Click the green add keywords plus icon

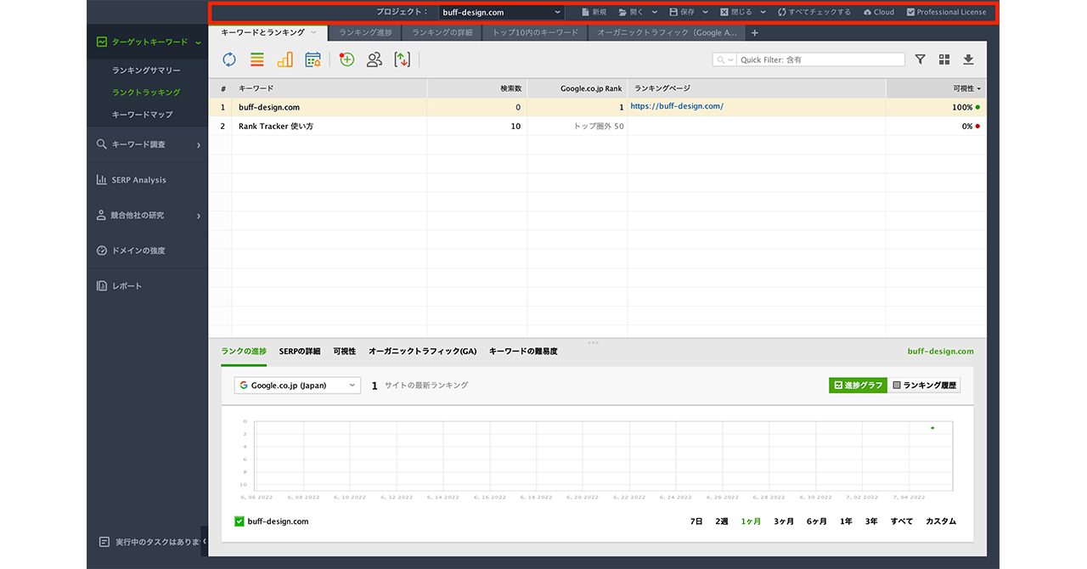[x=346, y=59]
